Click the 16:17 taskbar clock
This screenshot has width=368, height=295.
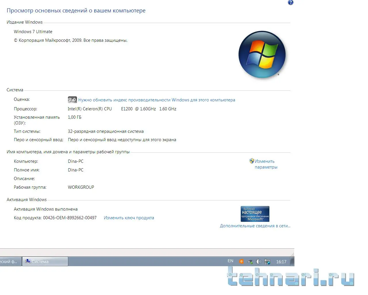pyautogui.click(x=281, y=262)
